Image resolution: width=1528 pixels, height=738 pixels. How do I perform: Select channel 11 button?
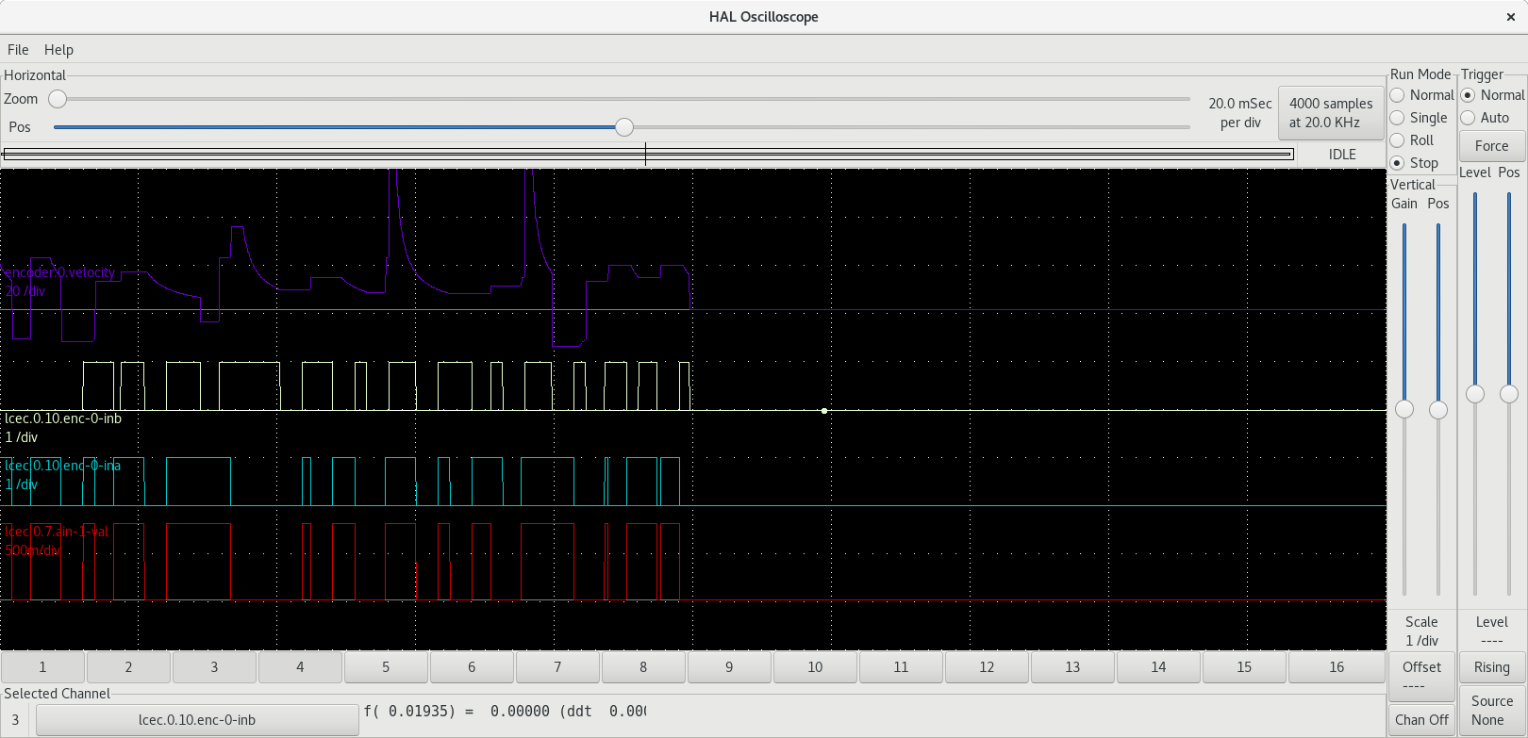(901, 667)
